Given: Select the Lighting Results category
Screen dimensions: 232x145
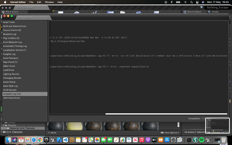Looking at the screenshot, I should pos(25,74).
